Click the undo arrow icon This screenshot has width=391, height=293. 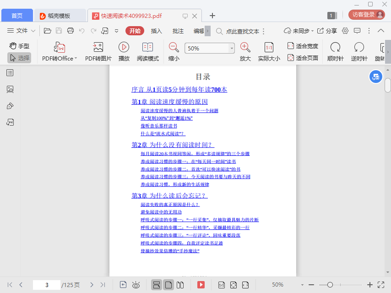[82, 31]
